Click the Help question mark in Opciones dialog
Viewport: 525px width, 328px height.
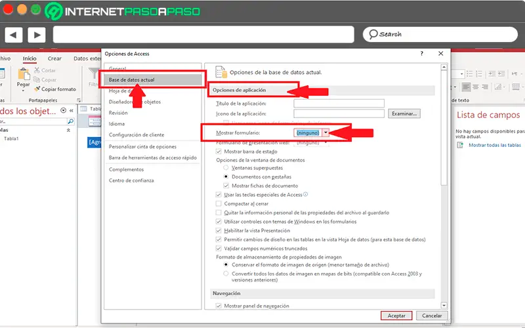coord(422,54)
